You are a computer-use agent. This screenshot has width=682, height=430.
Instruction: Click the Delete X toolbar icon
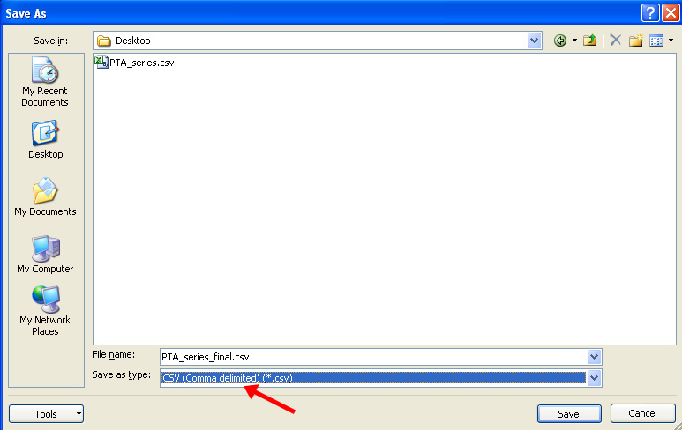(x=615, y=41)
